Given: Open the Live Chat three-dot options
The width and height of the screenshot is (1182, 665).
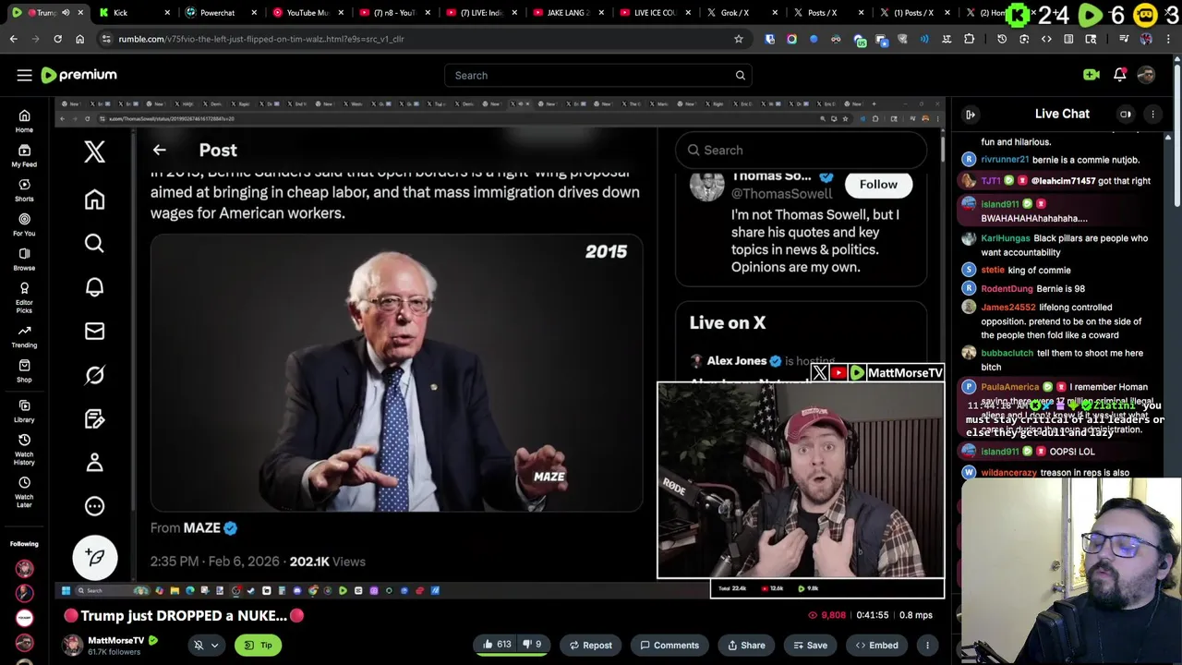Looking at the screenshot, I should [1152, 114].
